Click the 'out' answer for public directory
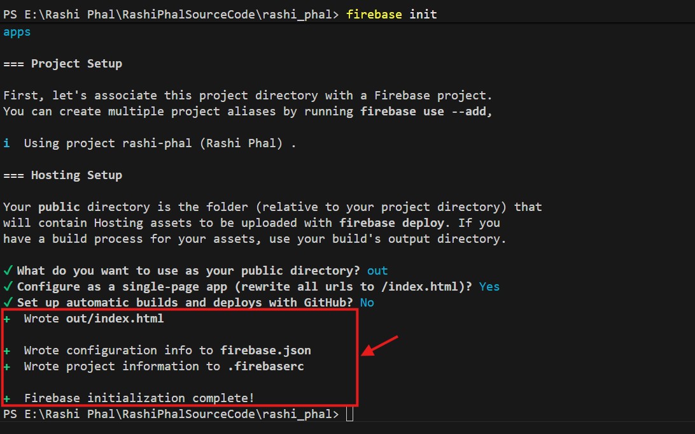695x434 pixels. tap(377, 271)
